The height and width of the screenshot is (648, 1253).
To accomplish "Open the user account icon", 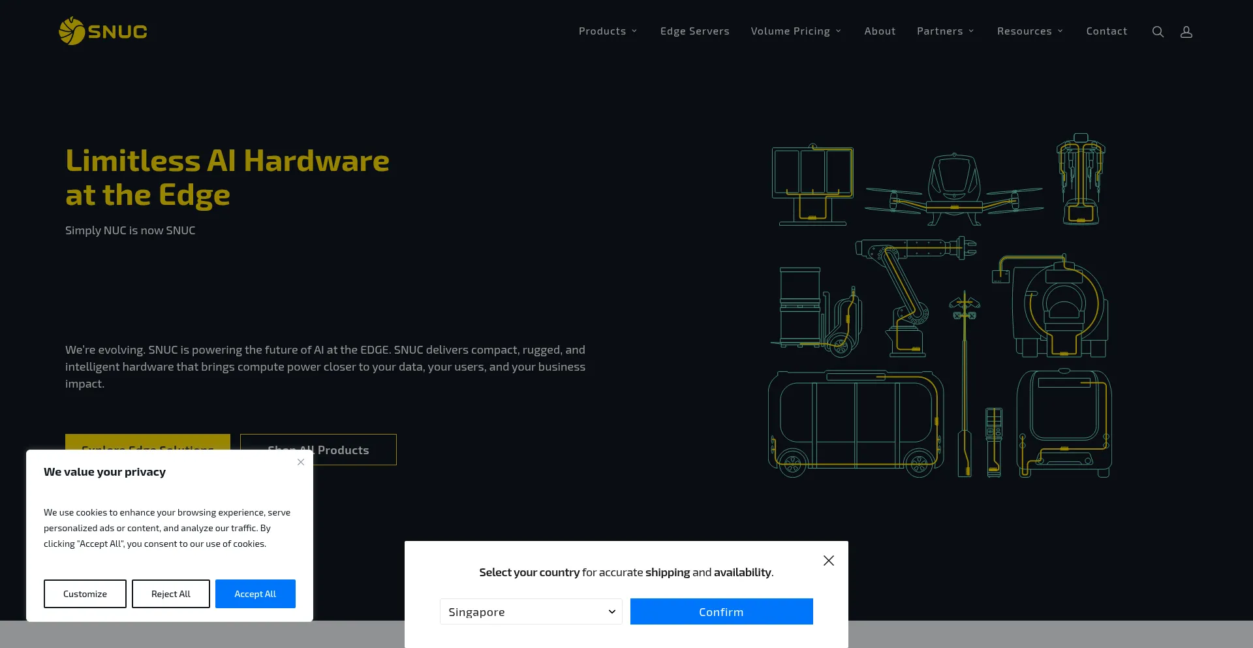I will (1186, 31).
